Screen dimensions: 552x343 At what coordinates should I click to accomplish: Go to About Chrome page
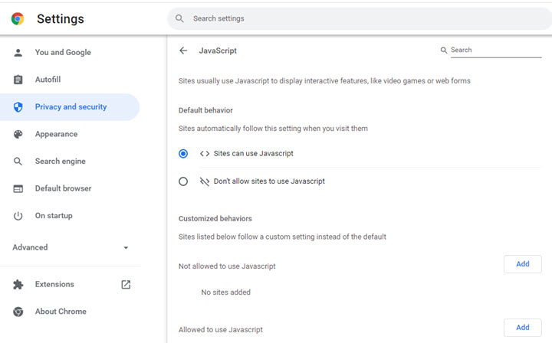tap(61, 312)
